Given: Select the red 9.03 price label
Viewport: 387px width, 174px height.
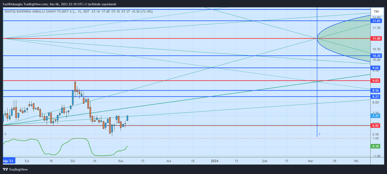Looking at the screenshot, I should (x=375, y=81).
